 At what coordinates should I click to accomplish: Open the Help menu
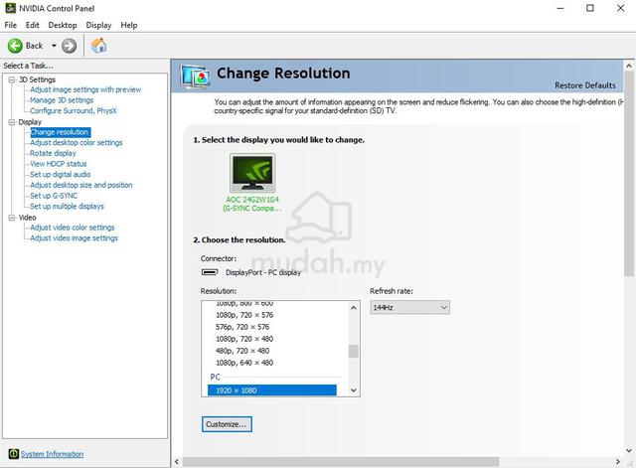pos(129,25)
